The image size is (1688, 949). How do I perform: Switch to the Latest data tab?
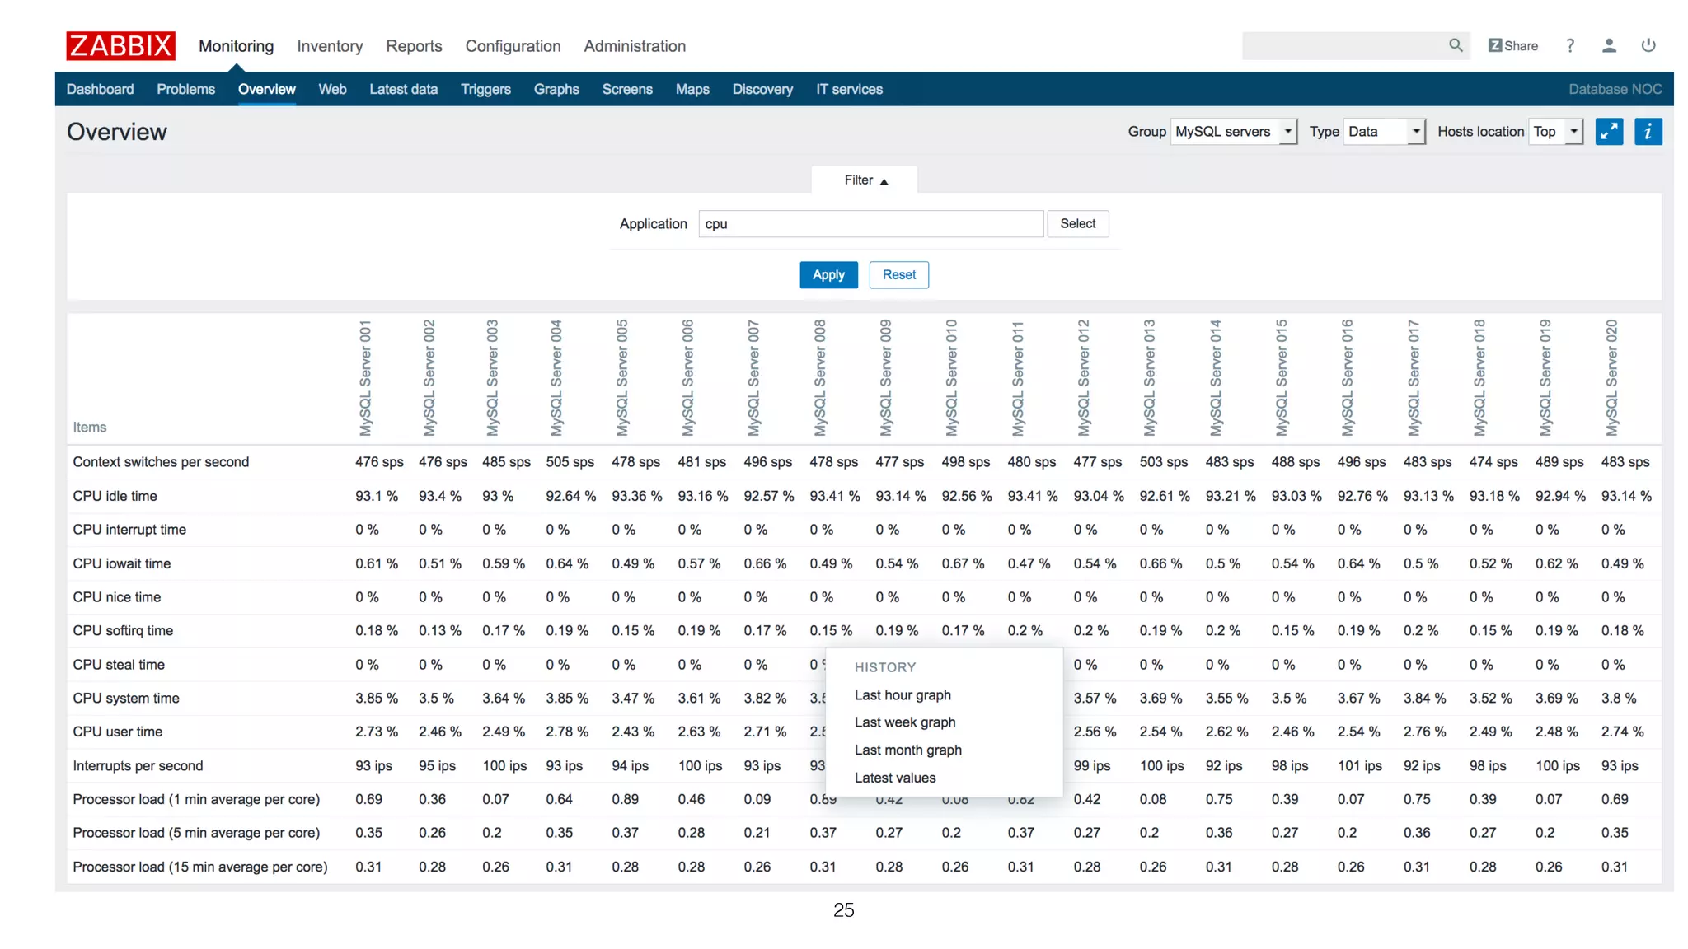pyautogui.click(x=403, y=89)
